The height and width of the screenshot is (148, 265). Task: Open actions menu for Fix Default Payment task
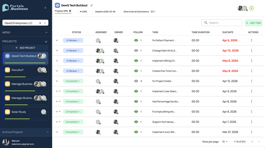(251, 40)
